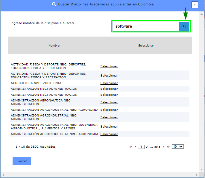Open the results-per-page dropdown
Viewport: 205px width, 178px height.
(x=178, y=146)
